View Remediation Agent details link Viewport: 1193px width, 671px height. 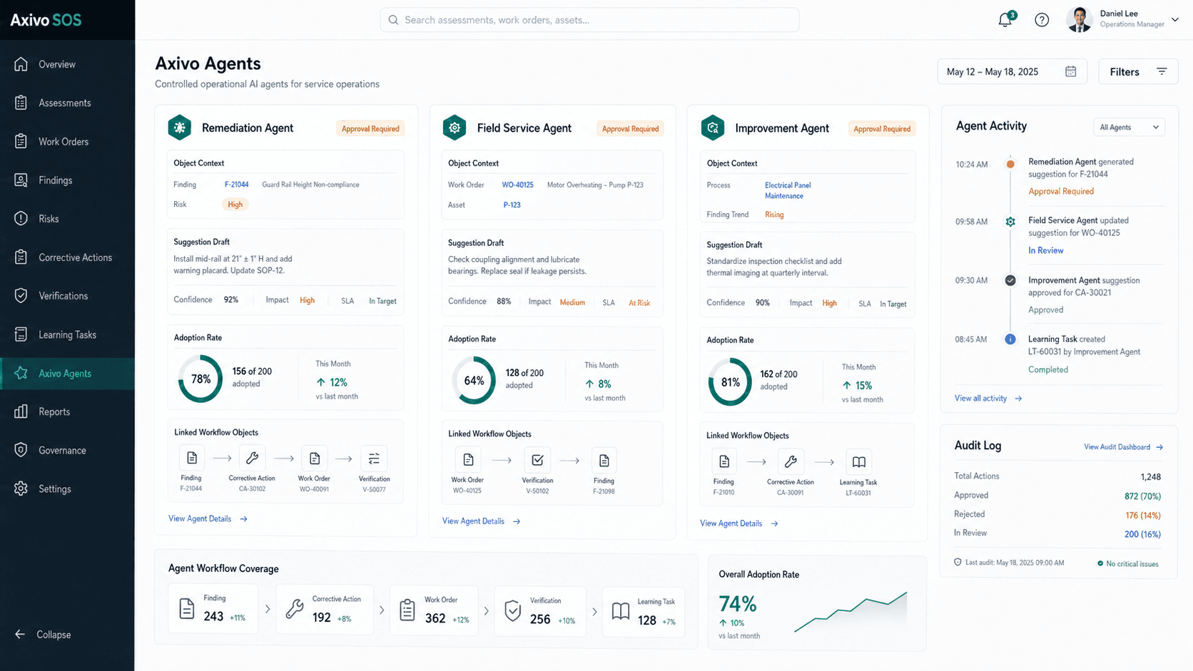tap(208, 518)
